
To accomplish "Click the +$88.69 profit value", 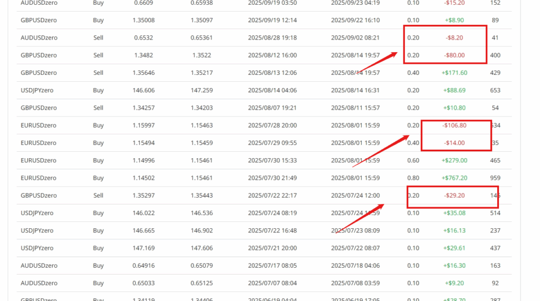I will tap(454, 91).
